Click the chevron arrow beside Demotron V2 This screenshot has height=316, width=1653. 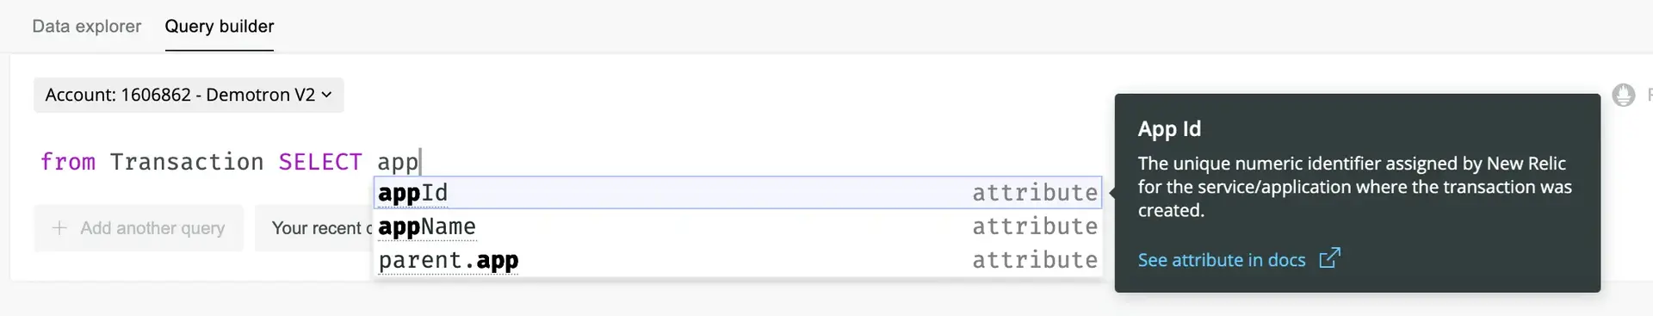point(327,95)
